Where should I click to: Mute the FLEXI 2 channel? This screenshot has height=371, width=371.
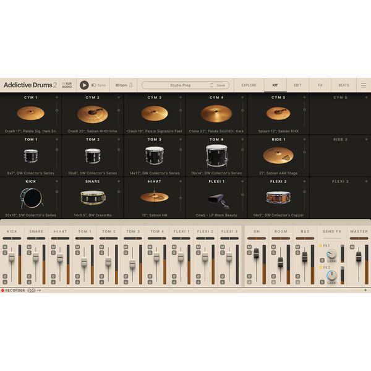point(198,247)
